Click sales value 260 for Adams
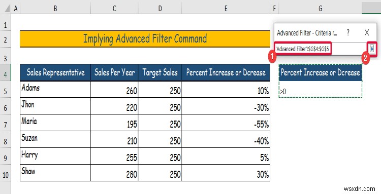The image size is (381, 194). pyautogui.click(x=114, y=89)
